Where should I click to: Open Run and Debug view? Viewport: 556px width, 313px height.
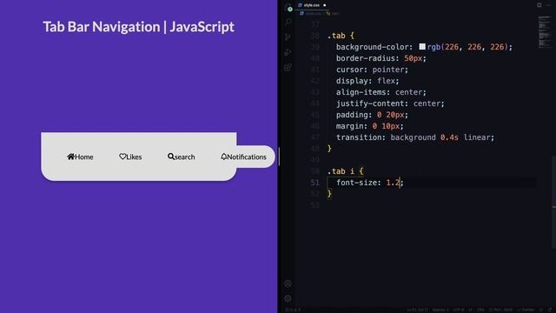(288, 52)
